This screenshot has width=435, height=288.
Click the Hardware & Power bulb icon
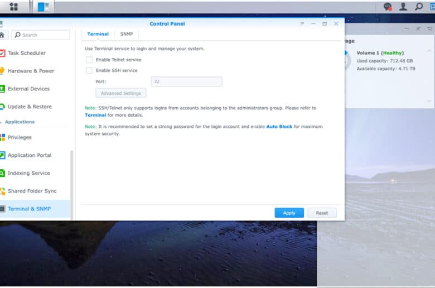[x=2, y=71]
